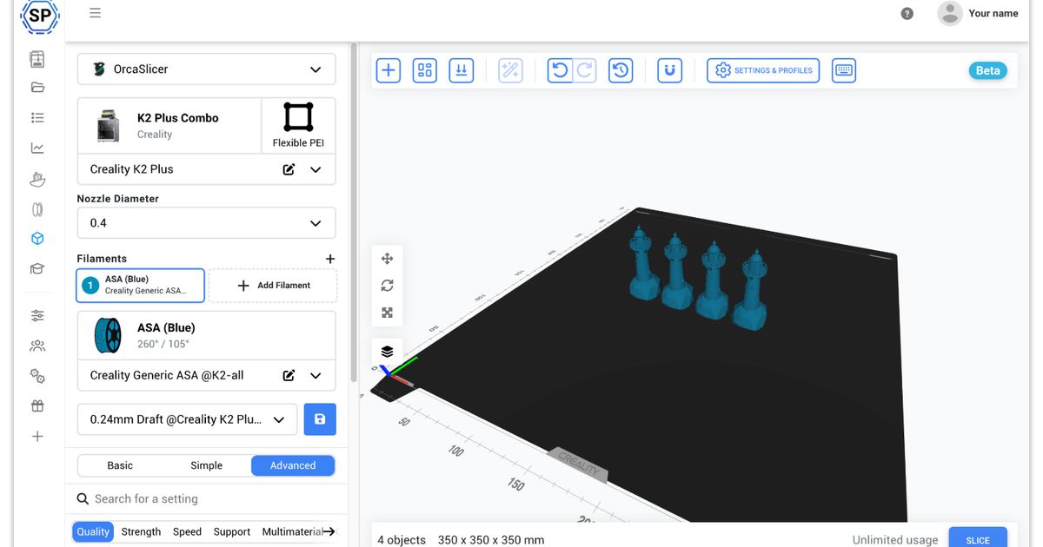Open the keyboard shortcuts icon
1043x547 pixels.
point(843,70)
